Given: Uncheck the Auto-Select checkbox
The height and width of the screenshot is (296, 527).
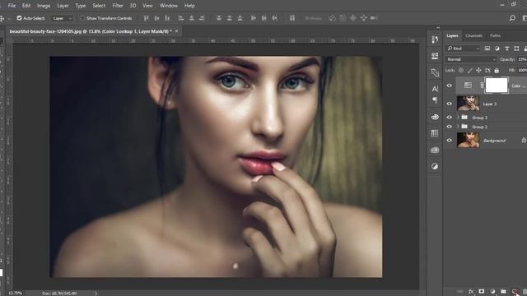Looking at the screenshot, I should point(19,18).
